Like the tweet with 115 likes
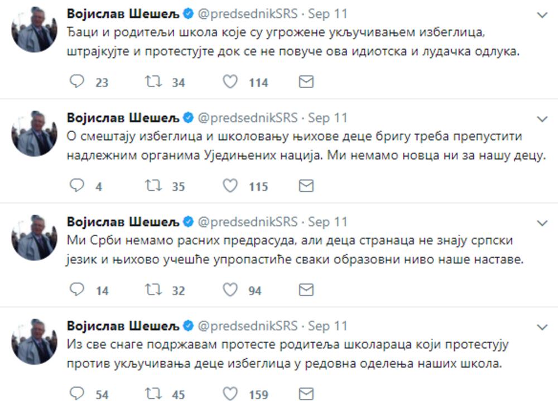The image size is (558, 401). point(230,186)
